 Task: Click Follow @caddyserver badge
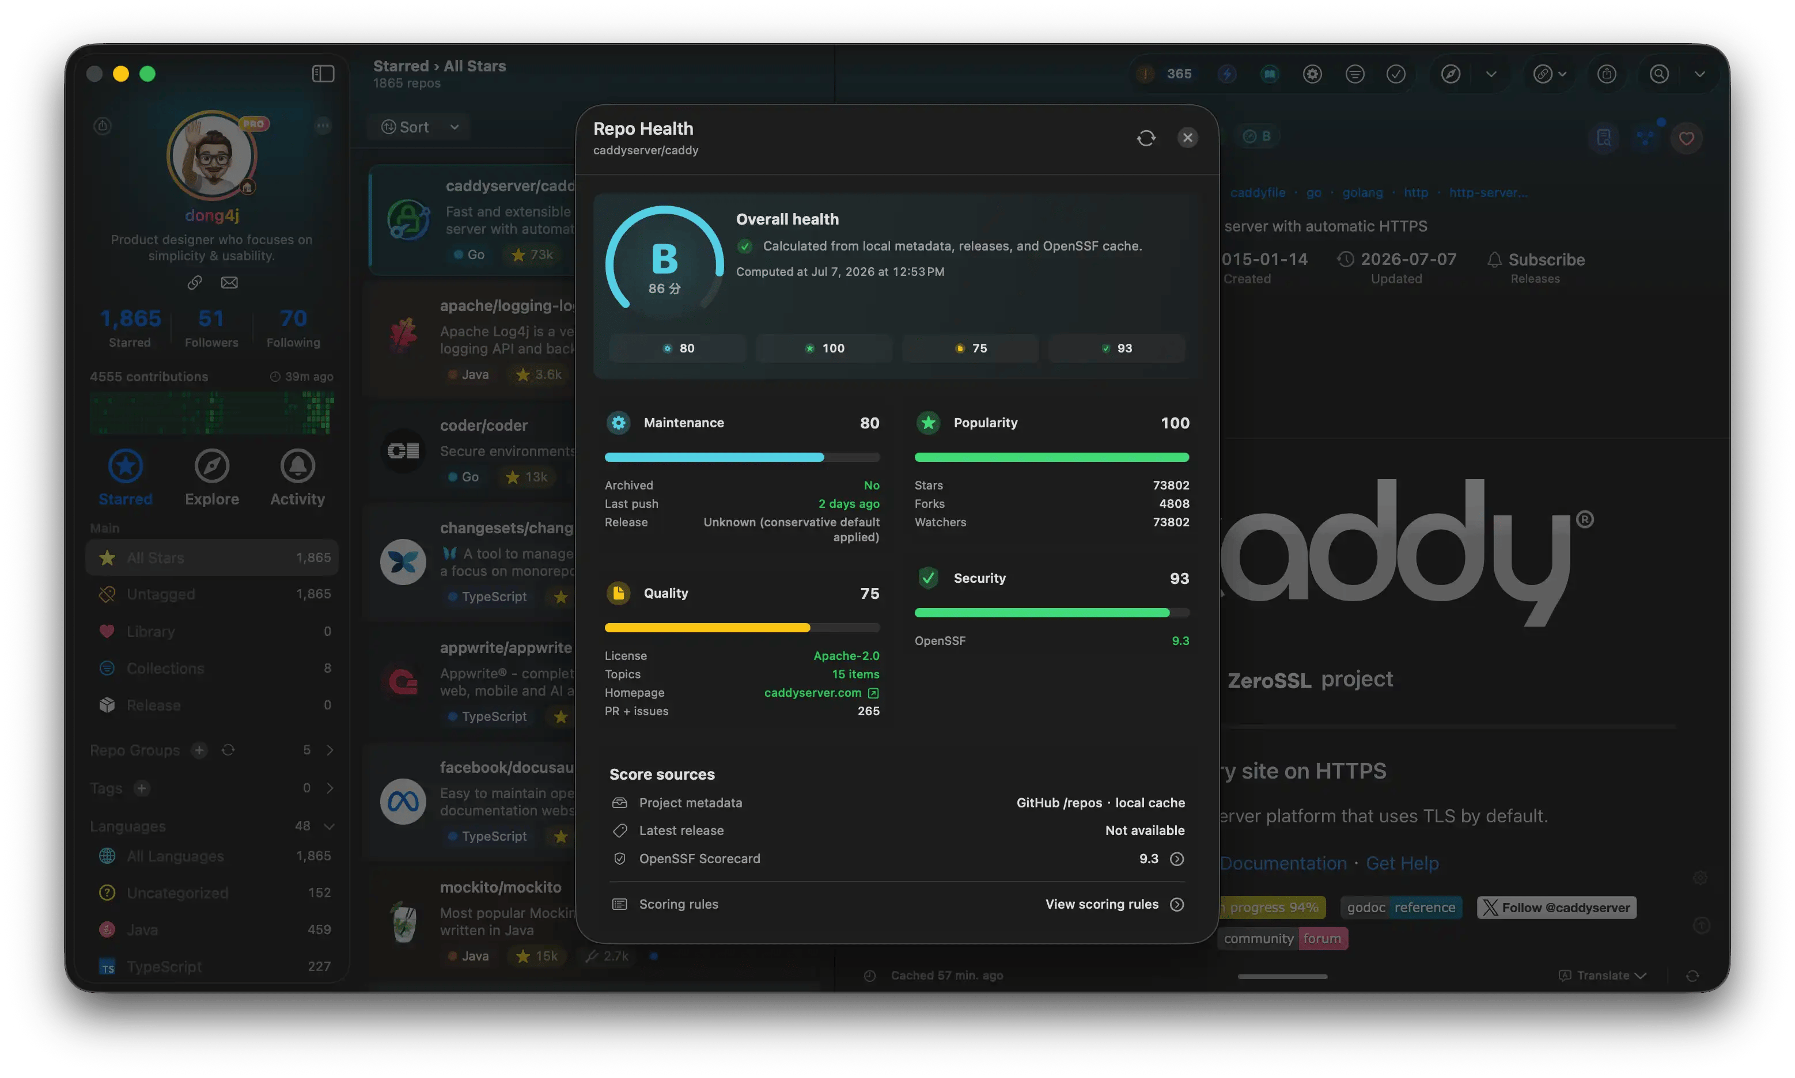[1557, 908]
